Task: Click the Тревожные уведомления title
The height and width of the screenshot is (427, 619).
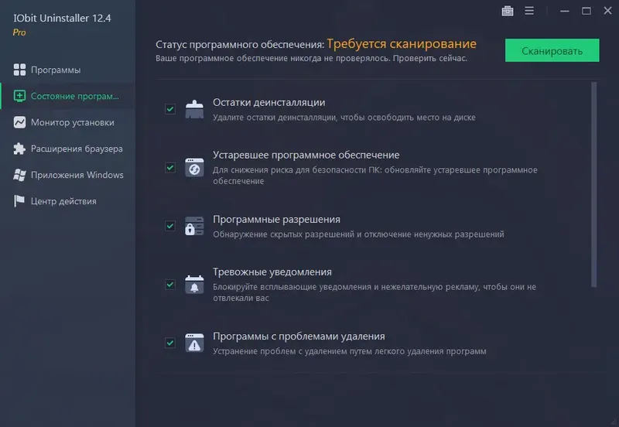Action: 272,272
